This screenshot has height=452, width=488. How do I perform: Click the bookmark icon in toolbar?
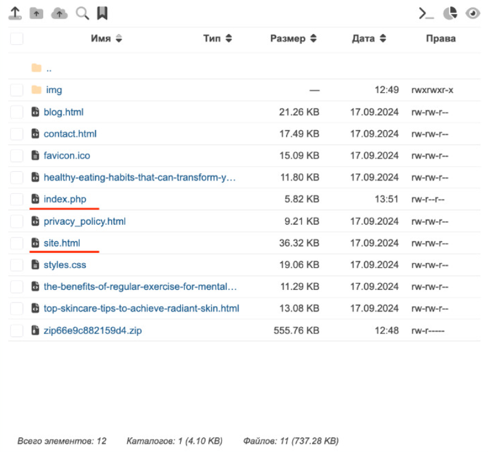[102, 13]
